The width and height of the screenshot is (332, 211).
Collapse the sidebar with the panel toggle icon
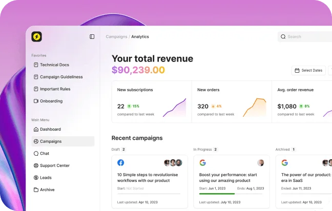tap(92, 36)
